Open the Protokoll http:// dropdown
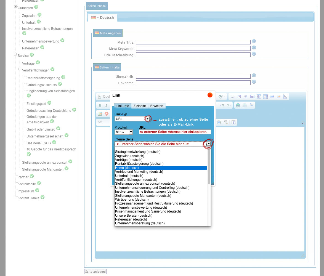 (131, 132)
